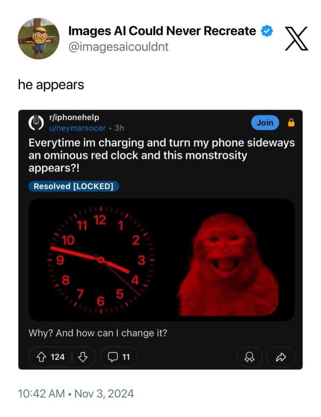Open the comments bubble with 11

(x=119, y=357)
